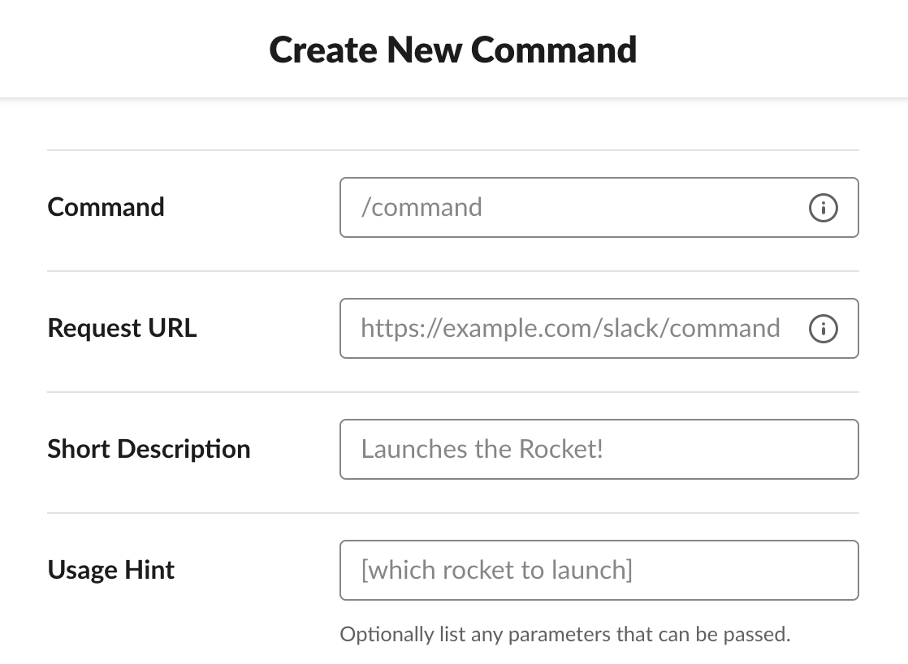Click the info icon in the Request URL field
Screen dimensions: 908x664
point(823,329)
